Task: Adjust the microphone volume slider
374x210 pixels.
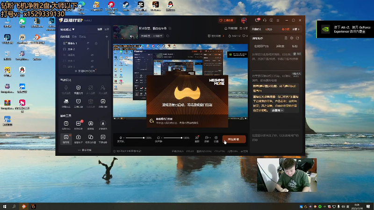Action: tap(135, 138)
